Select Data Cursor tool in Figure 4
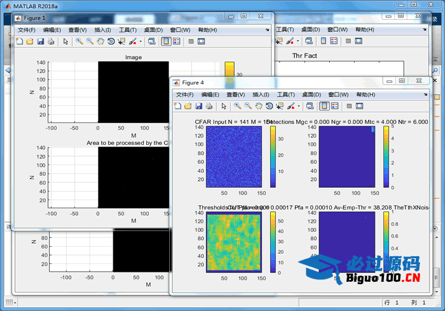Viewport: 445px width, 311px height. pos(280,106)
